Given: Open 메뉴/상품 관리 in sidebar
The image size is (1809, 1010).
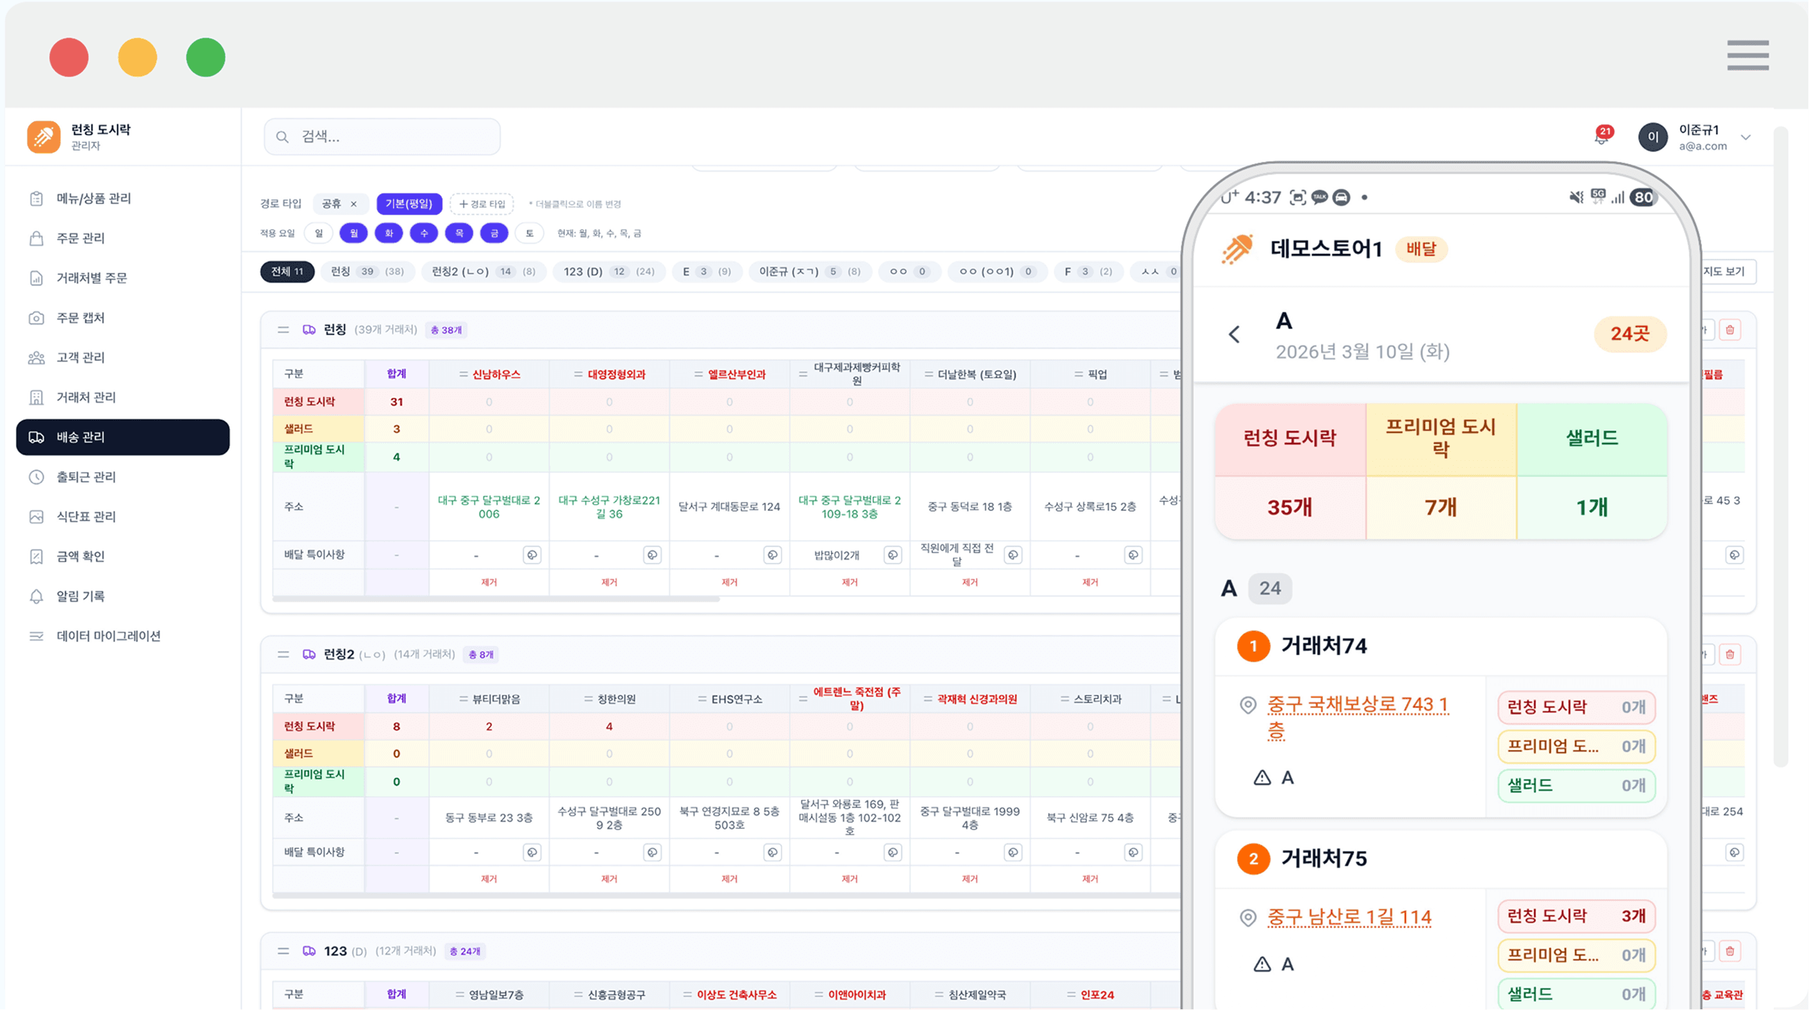Looking at the screenshot, I should click(123, 199).
